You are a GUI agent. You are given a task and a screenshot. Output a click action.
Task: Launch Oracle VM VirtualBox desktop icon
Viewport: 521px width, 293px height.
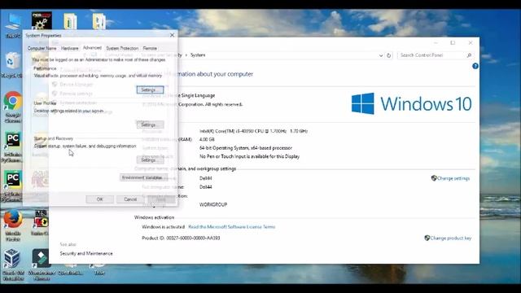click(13, 264)
